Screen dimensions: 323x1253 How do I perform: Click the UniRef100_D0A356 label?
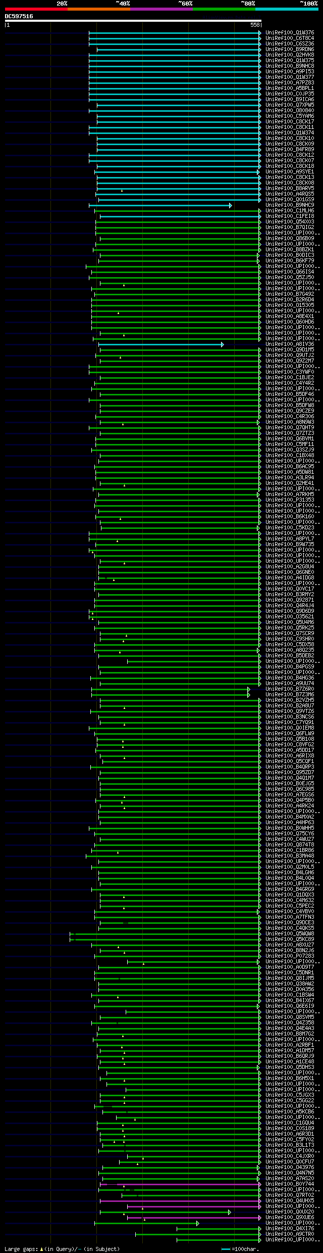tap(290, 989)
